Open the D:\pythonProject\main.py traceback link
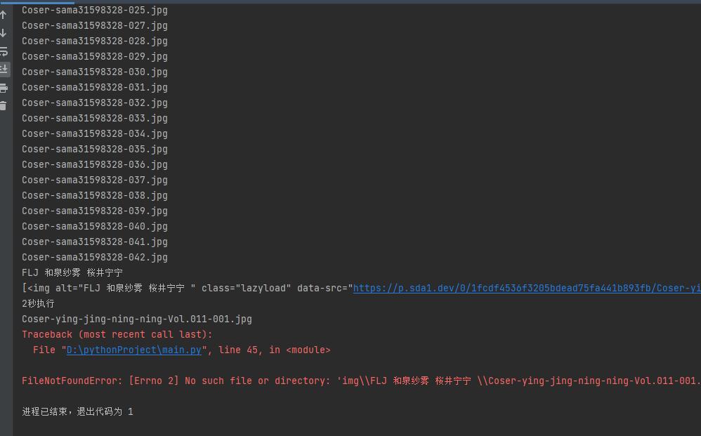The height and width of the screenshot is (436, 701). pos(133,350)
